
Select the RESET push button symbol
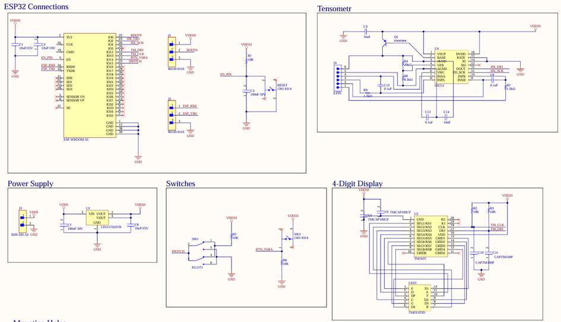(271, 89)
